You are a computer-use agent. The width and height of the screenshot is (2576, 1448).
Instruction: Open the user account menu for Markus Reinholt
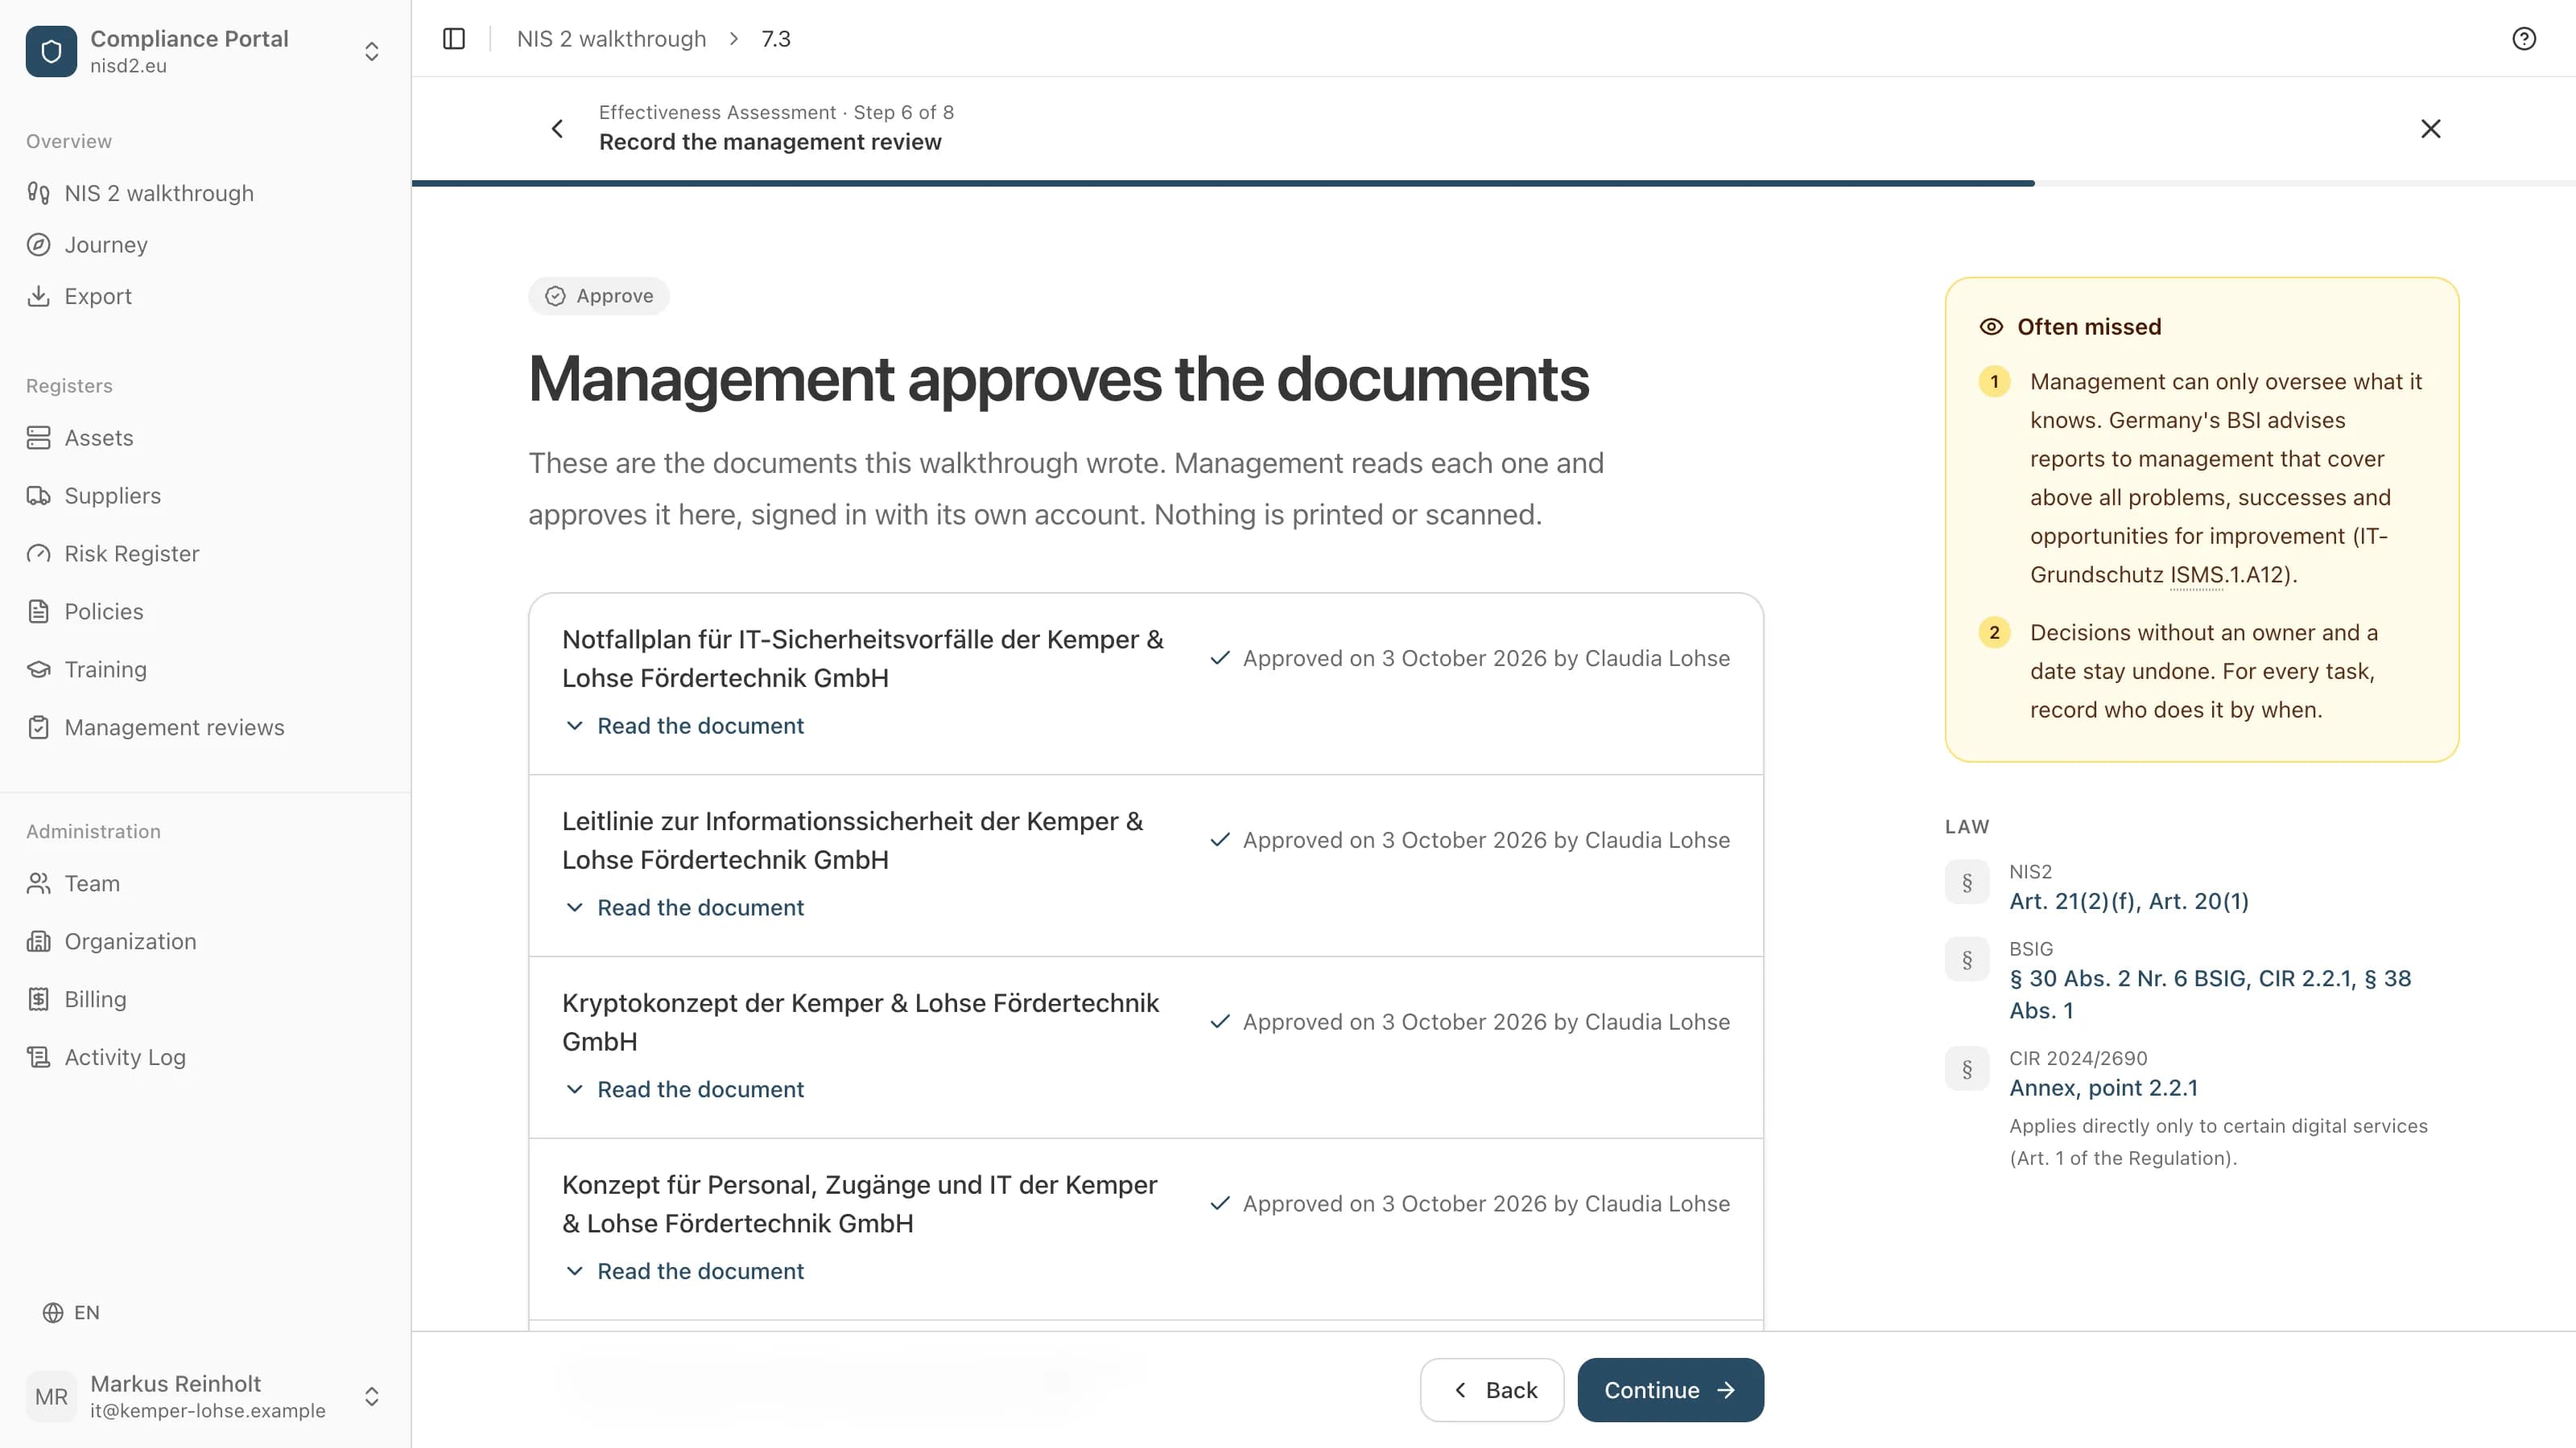tap(205, 1396)
